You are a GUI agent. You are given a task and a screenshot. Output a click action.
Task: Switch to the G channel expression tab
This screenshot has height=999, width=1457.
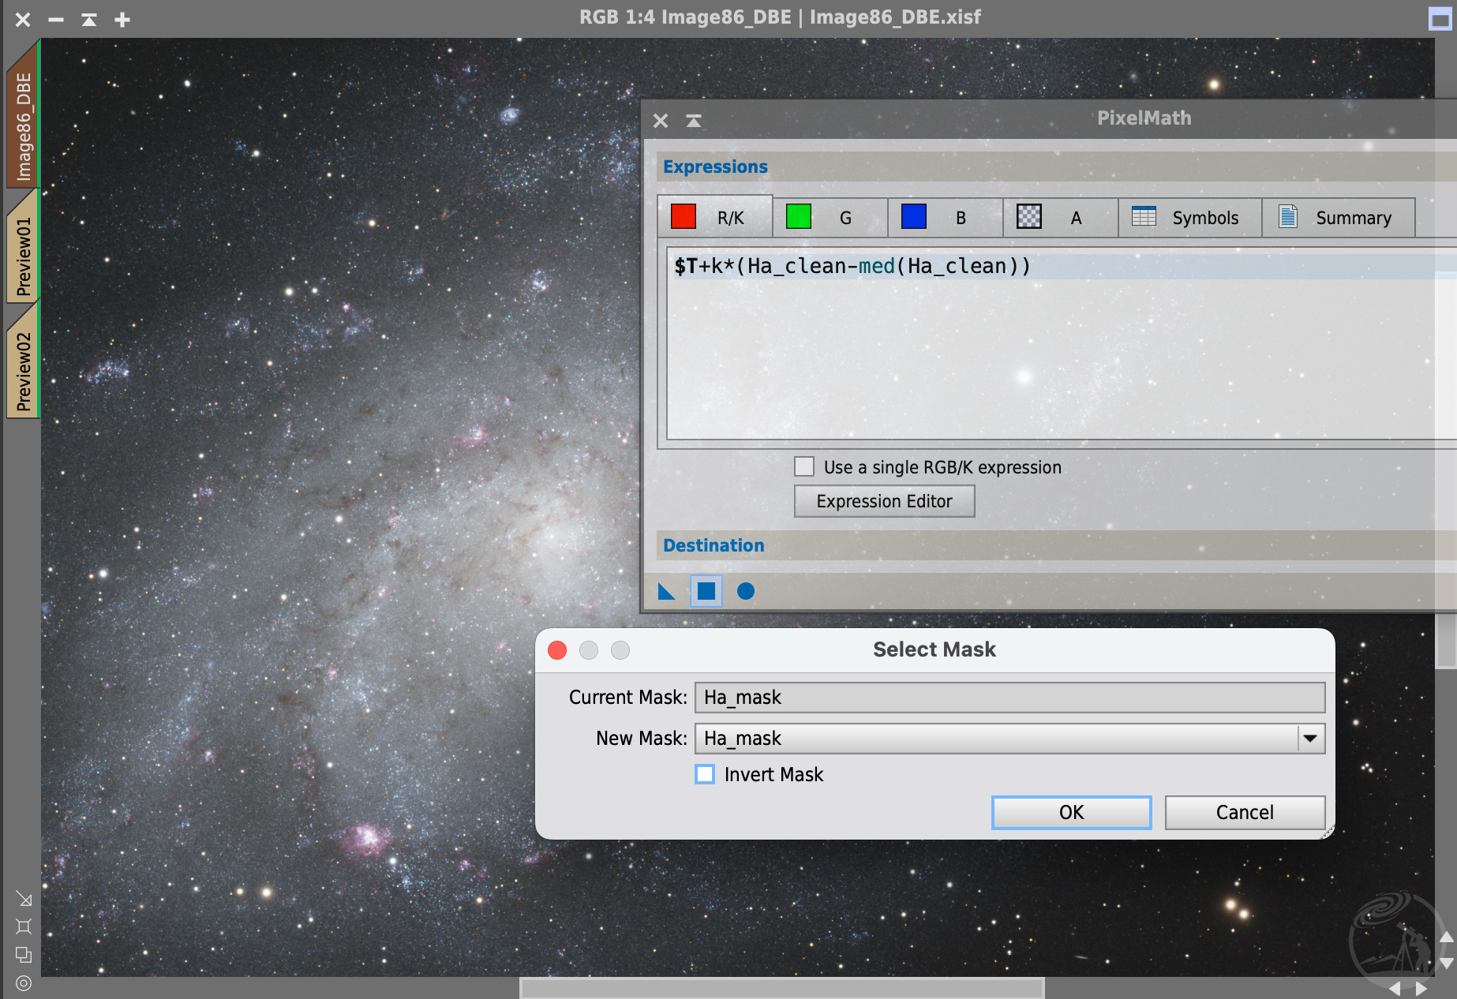point(830,218)
